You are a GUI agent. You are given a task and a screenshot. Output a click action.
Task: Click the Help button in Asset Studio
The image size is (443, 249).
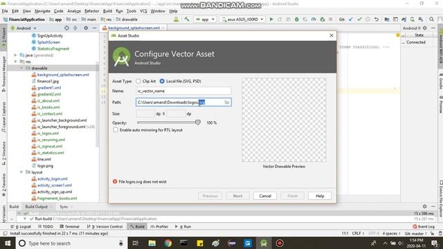[320, 196]
